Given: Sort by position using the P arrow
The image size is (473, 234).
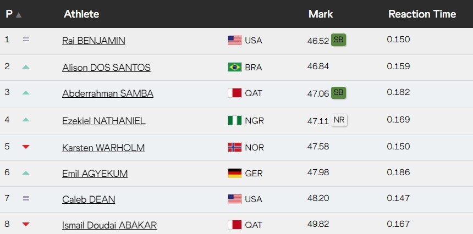Looking at the screenshot, I should click(19, 15).
